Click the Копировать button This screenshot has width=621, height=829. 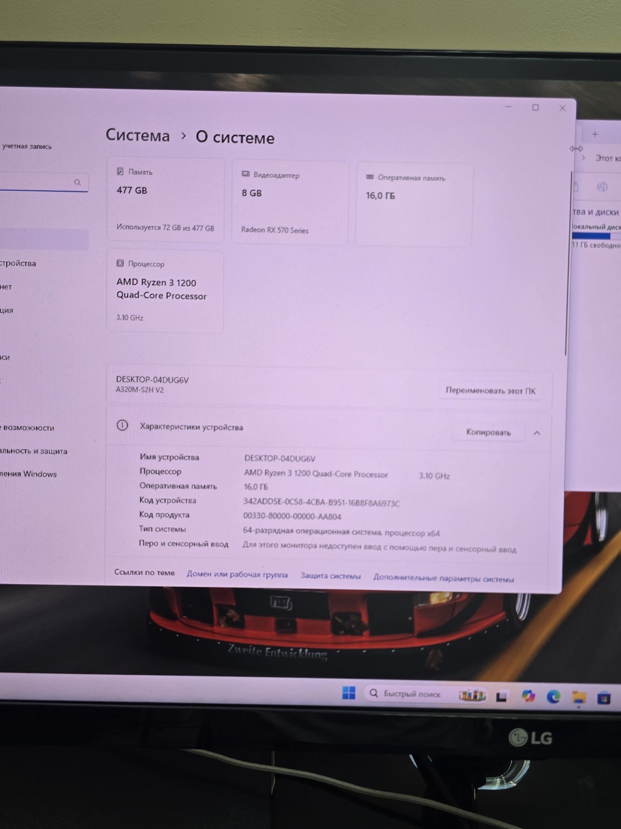[x=489, y=432]
